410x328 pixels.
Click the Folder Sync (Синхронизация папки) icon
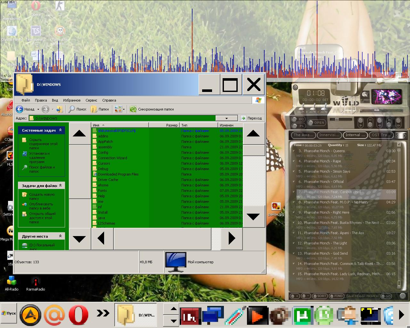click(x=133, y=109)
